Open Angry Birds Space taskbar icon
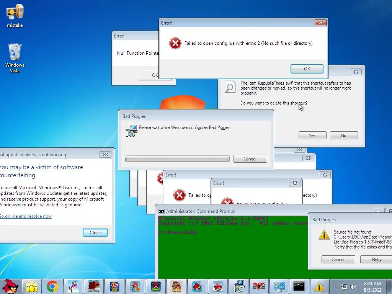The image size is (392, 294). point(156,286)
